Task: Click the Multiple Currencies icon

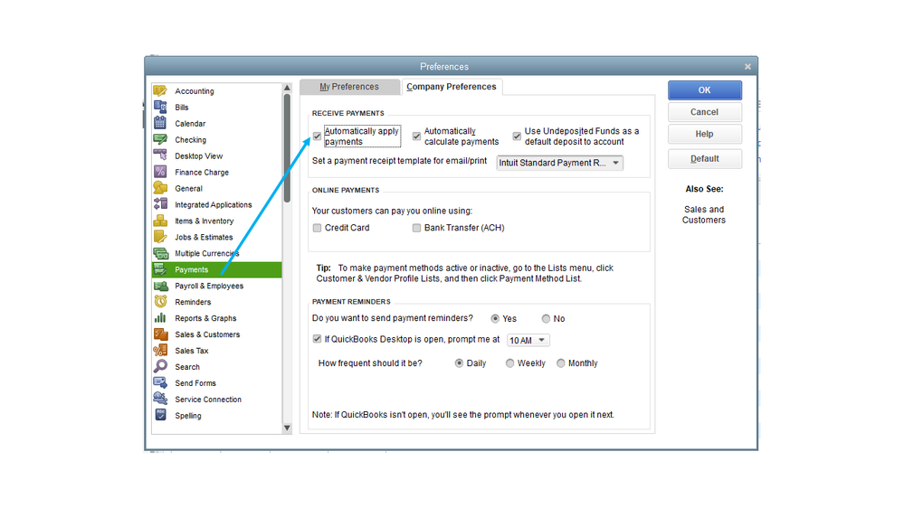Action: 160,253
